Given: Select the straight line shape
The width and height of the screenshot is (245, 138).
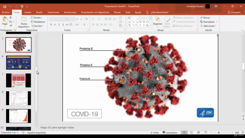Looking at the screenshot, I should [133, 18].
